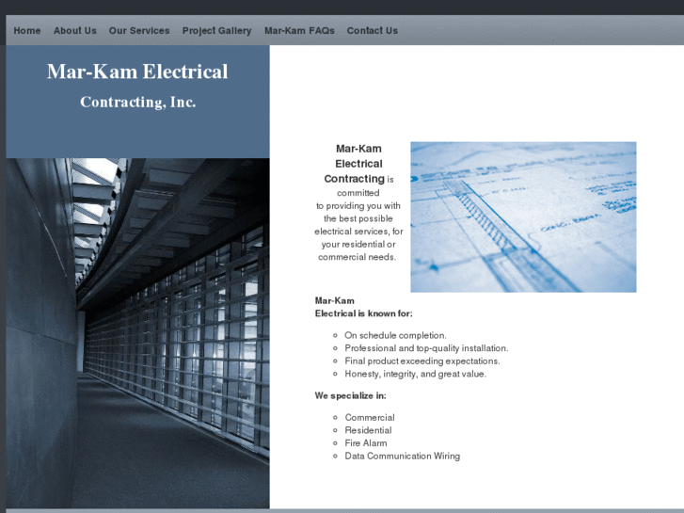Screen dimensions: 684x513
Task: Click 'Honesty, integrity, and great value.' item
Action: pyautogui.click(x=415, y=374)
